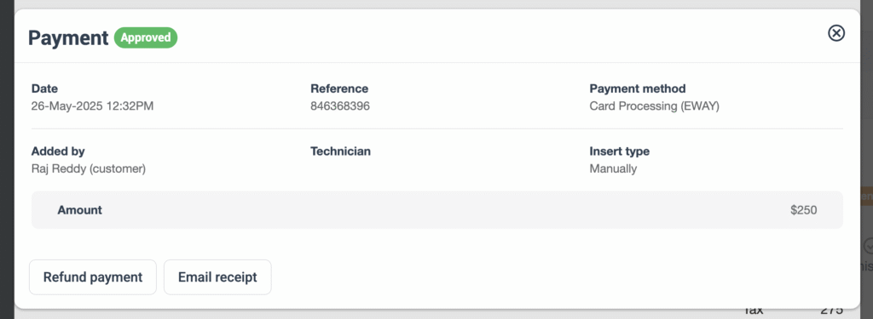
Task: Click the Insert type heading label
Action: click(x=620, y=151)
